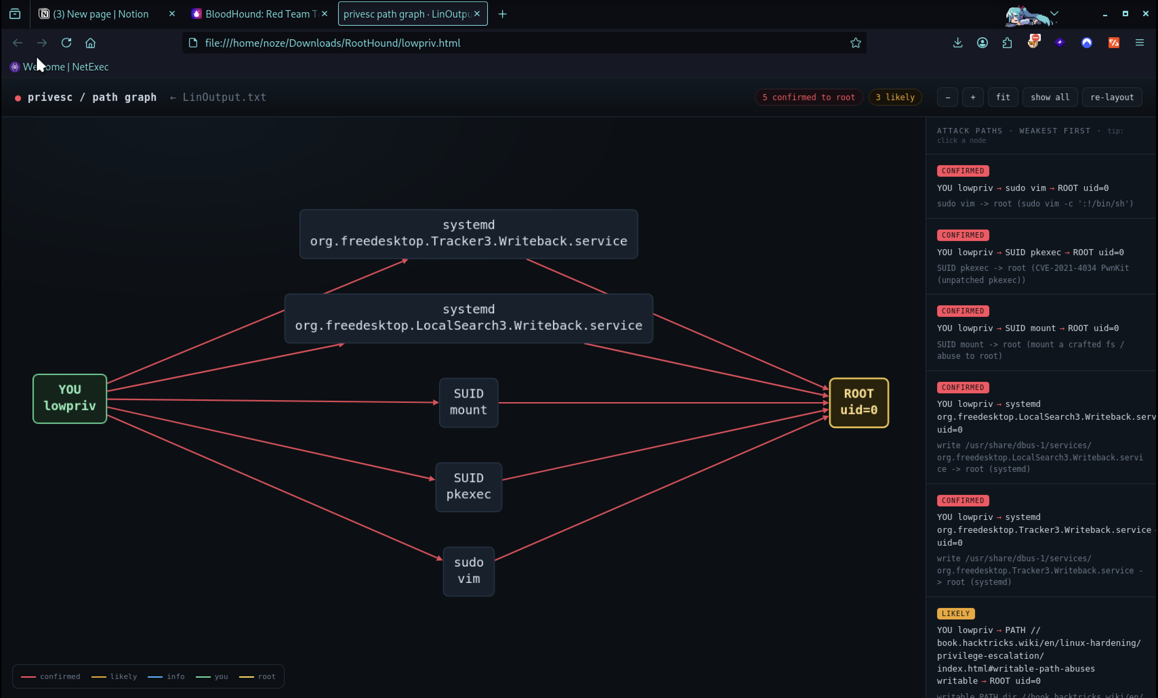The width and height of the screenshot is (1158, 698).
Task: Click the you legend entry
Action: (x=212, y=676)
